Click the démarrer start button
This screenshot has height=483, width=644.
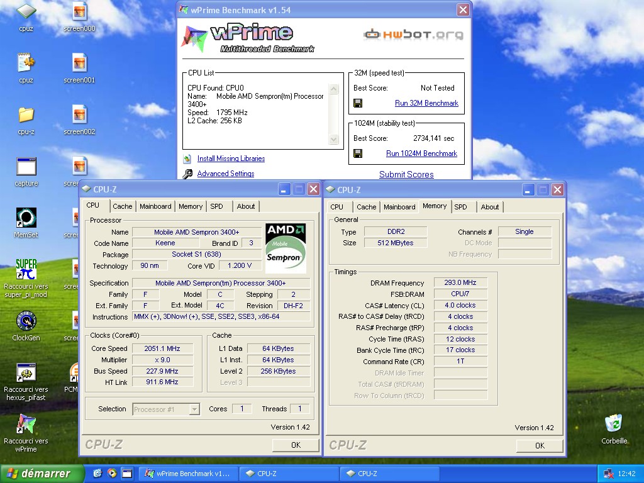point(41,474)
